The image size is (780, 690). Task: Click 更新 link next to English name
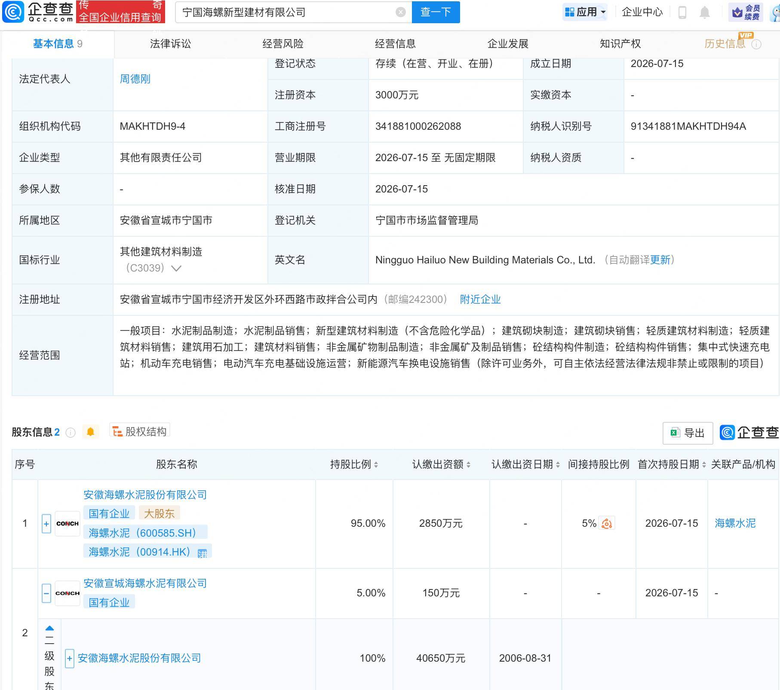coord(660,260)
